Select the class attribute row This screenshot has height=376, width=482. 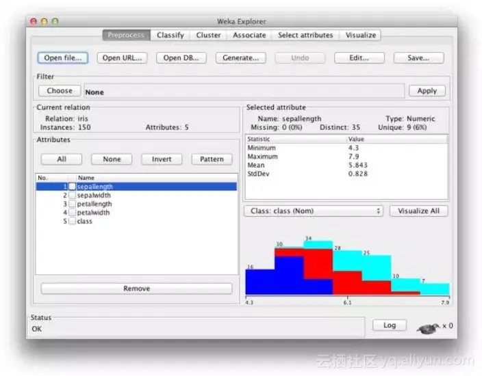click(136, 221)
